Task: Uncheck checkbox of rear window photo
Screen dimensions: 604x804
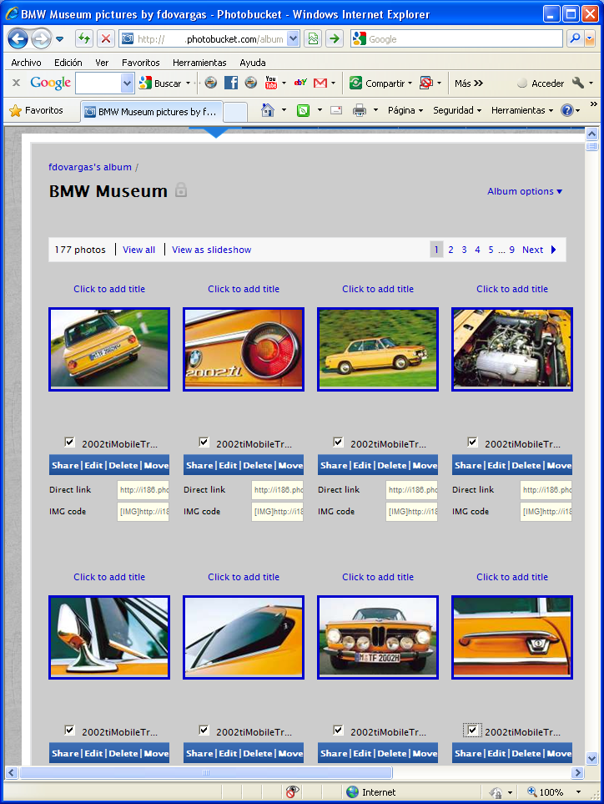Action: click(204, 731)
